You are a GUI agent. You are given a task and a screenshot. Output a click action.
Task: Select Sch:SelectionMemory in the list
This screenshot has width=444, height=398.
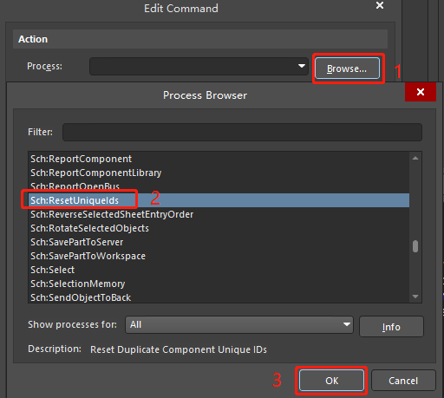[x=219, y=284]
